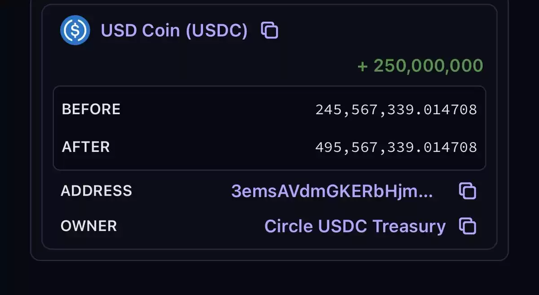Click the green + 250,000,000 amount

[x=420, y=66]
